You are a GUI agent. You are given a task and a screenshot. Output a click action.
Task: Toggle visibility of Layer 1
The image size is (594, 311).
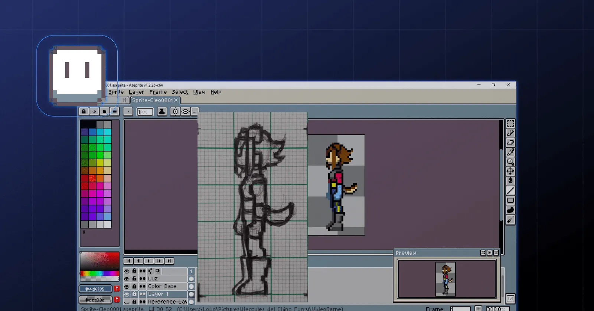point(127,294)
